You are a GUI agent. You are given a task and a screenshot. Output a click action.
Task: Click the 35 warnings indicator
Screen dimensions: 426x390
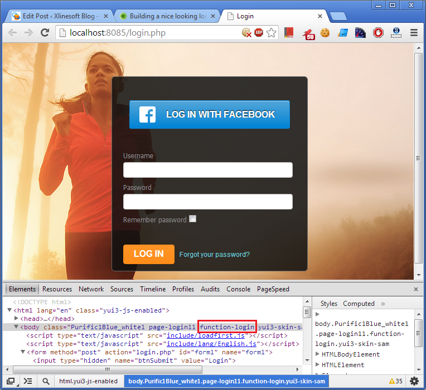[395, 381]
